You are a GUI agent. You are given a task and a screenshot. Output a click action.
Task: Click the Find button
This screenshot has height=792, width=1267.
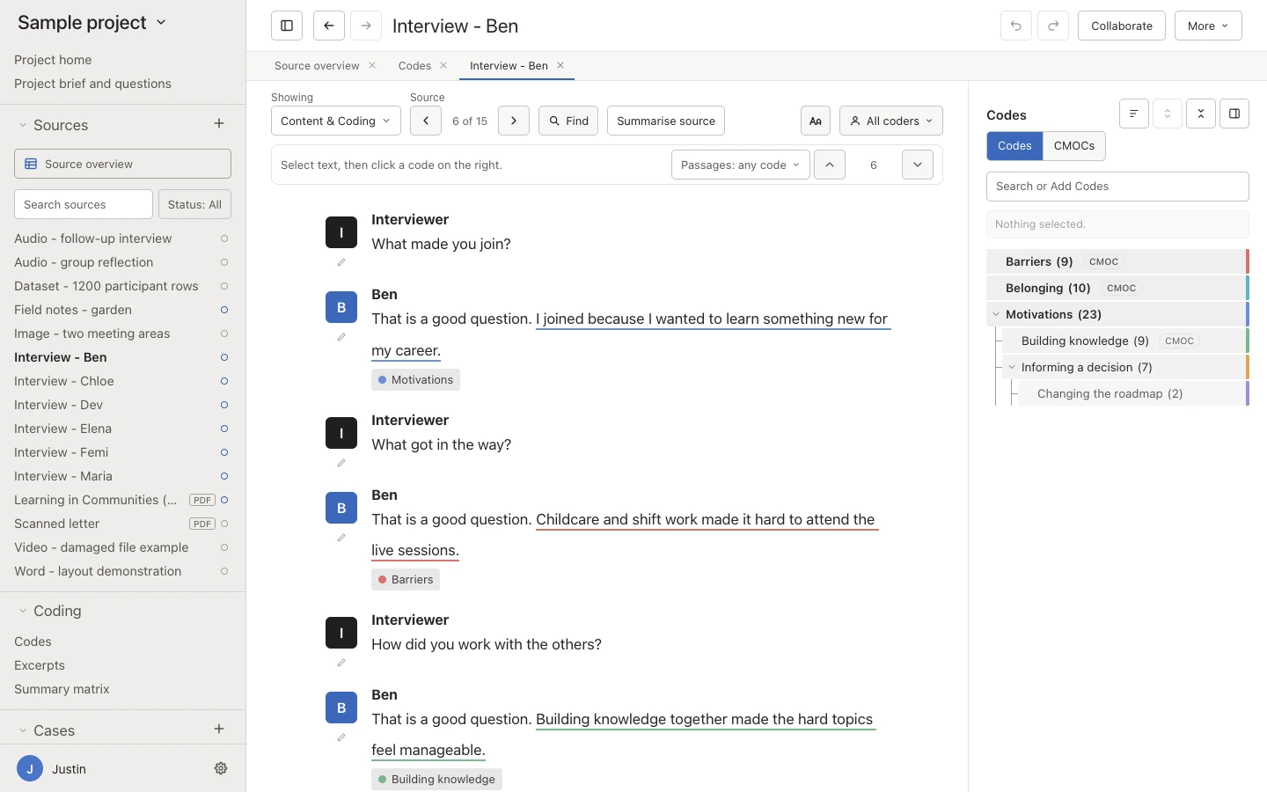[568, 121]
